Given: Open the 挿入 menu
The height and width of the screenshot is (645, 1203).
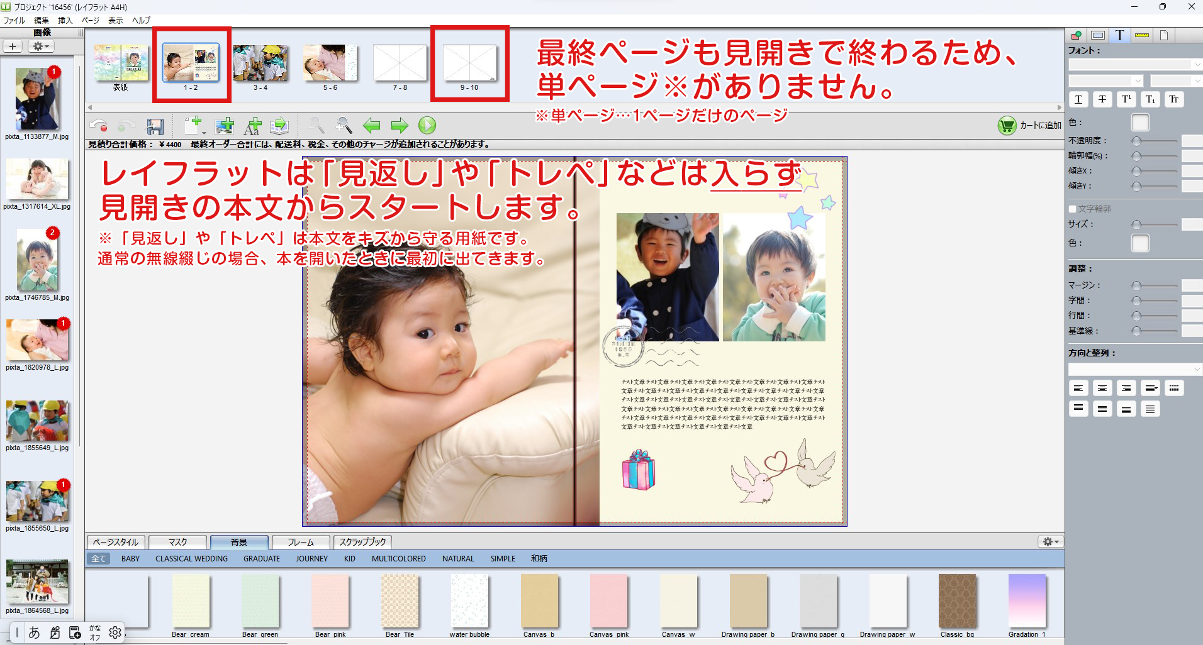Looking at the screenshot, I should [65, 21].
